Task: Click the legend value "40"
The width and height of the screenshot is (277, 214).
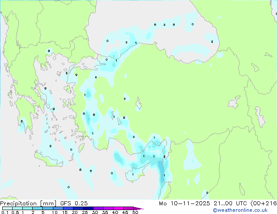Action: [115, 212]
